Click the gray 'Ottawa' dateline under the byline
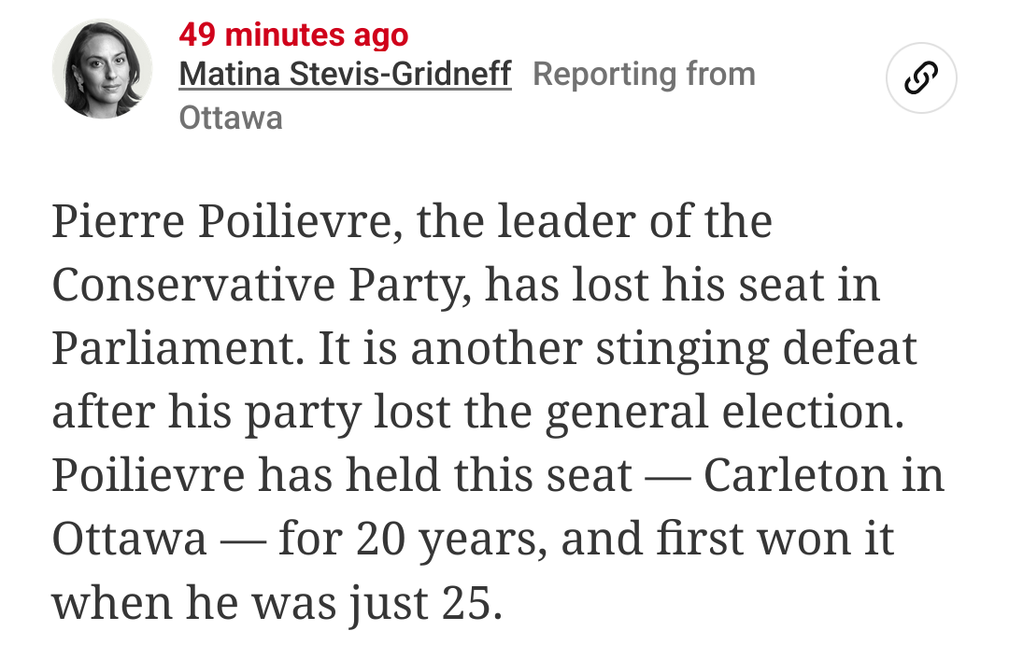Screen dimensions: 1009x659 click(231, 119)
